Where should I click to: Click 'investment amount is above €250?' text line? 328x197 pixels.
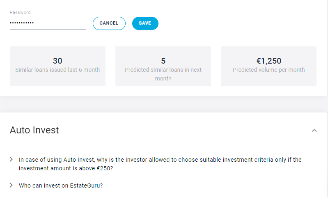(x=66, y=168)
